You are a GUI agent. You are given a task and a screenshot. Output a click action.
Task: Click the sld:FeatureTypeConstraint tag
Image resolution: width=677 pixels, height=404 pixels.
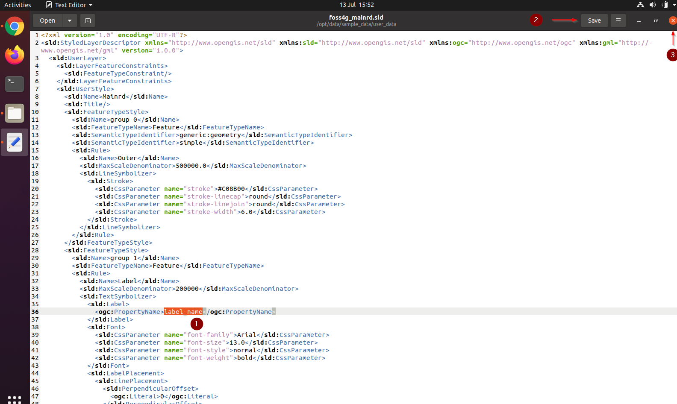[118, 73]
